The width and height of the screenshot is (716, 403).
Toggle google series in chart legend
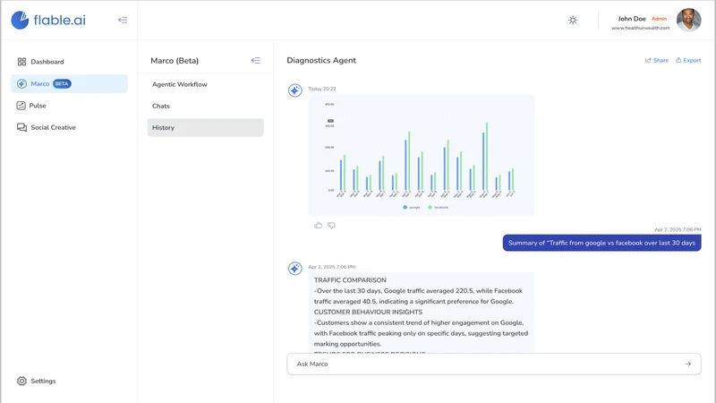pyautogui.click(x=412, y=208)
